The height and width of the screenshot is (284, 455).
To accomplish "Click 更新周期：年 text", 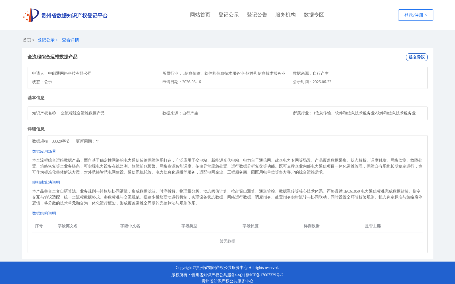I will (x=88, y=141).
